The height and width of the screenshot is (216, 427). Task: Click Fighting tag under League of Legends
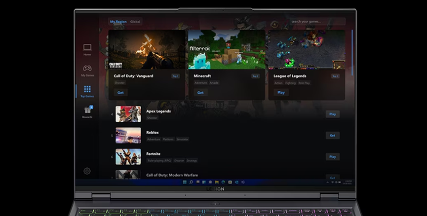[290, 83]
